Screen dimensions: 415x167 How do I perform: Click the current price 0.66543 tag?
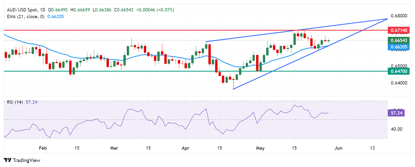(399, 40)
